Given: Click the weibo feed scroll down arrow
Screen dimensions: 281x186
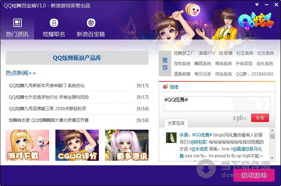Looking at the screenshot, I should [272, 158].
